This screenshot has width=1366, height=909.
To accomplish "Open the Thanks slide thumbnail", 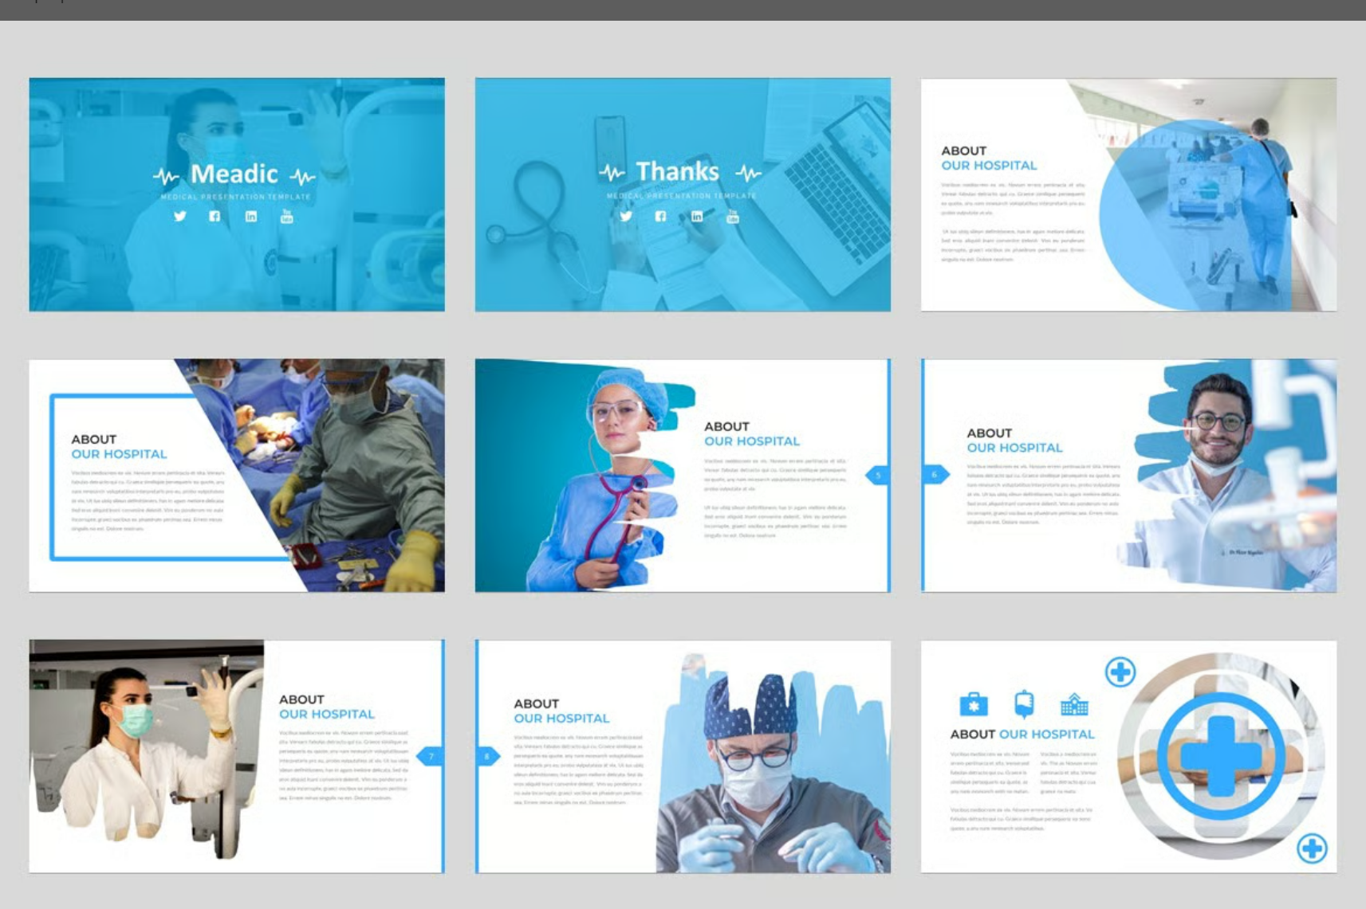I will tap(683, 194).
